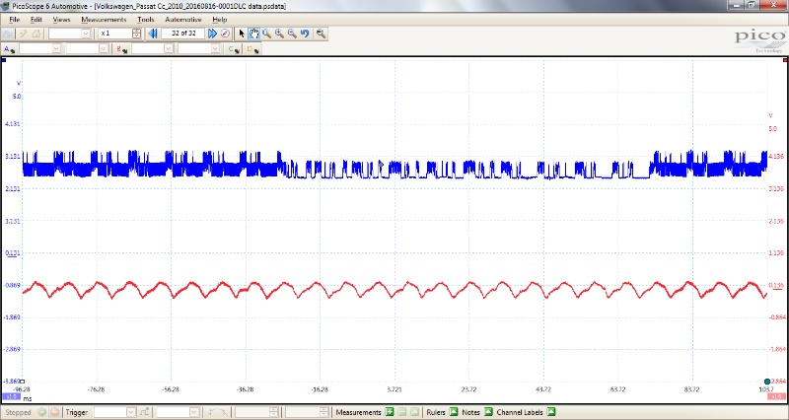Toggle the Rulers legend
The image size is (789, 420).
tap(454, 412)
